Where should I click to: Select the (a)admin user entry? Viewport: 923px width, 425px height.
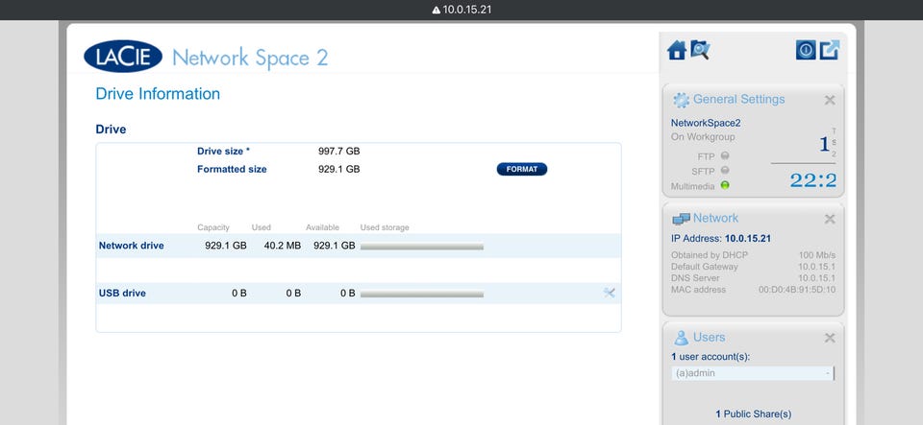(x=753, y=373)
